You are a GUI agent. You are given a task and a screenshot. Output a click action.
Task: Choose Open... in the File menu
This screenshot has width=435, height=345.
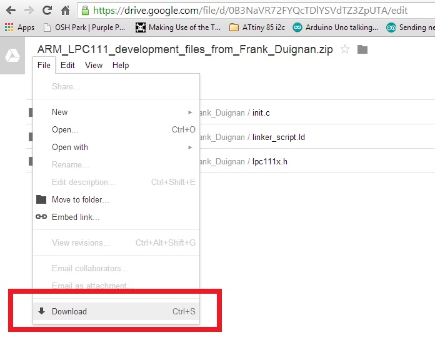[65, 130]
